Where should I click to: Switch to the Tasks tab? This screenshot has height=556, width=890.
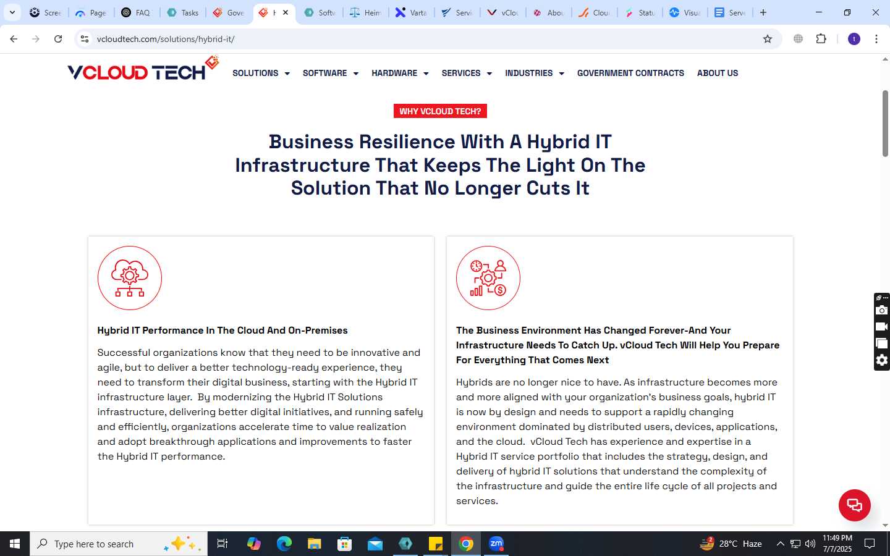click(183, 12)
